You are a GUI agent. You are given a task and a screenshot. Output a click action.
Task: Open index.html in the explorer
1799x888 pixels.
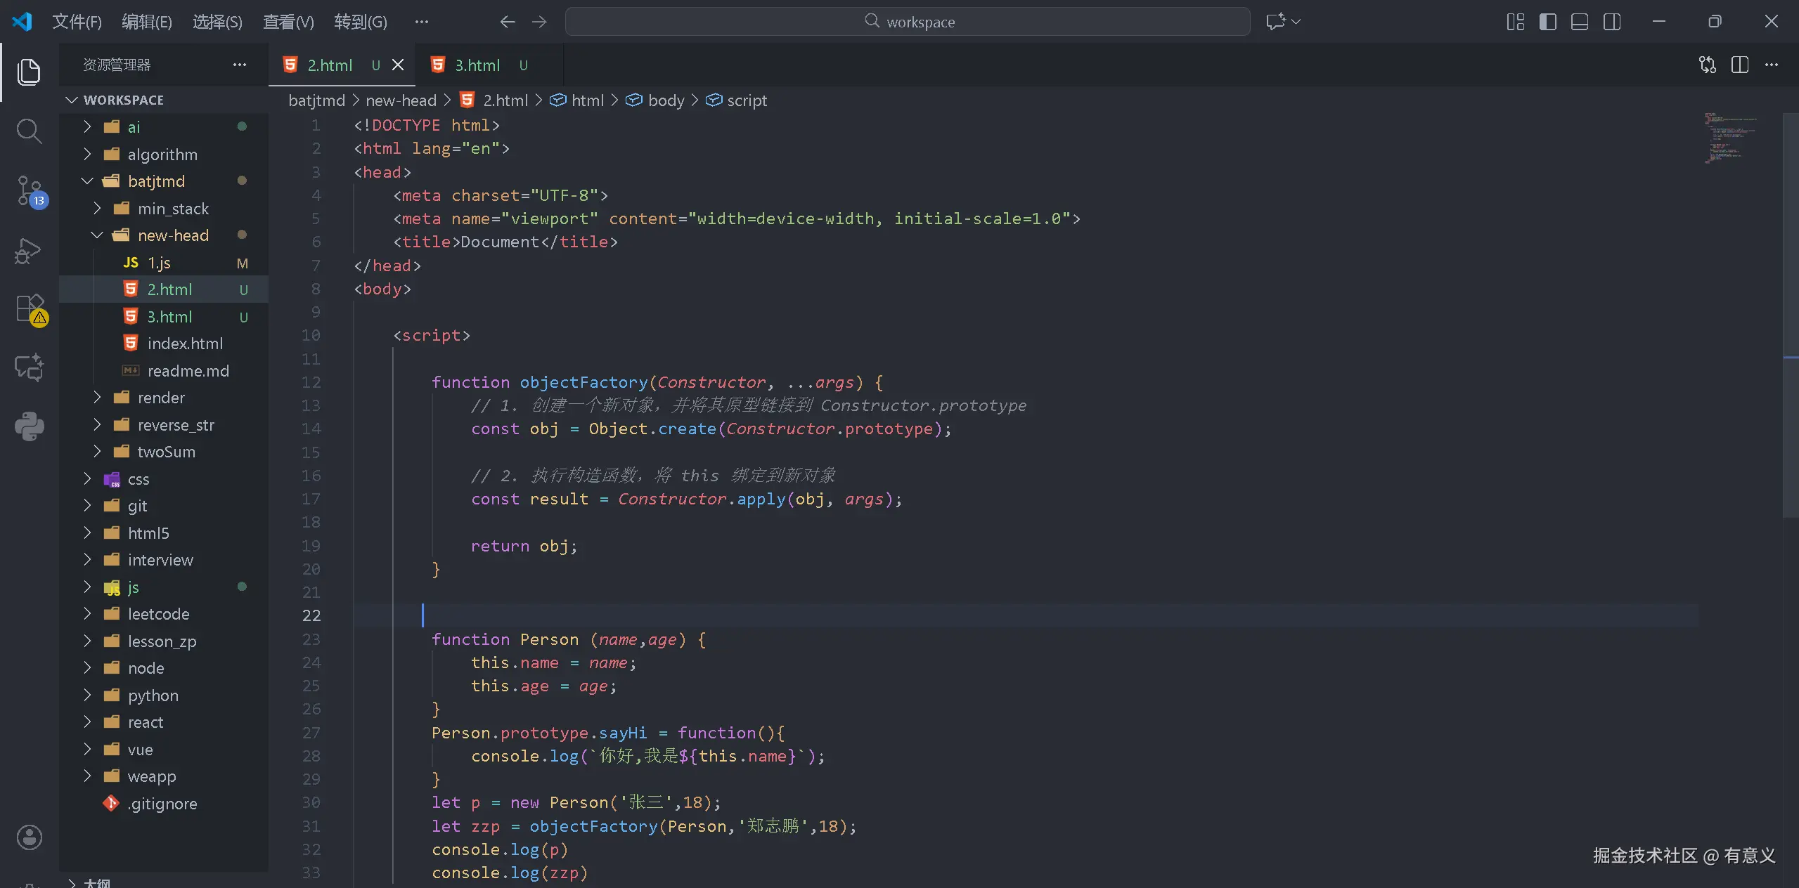pyautogui.click(x=184, y=344)
